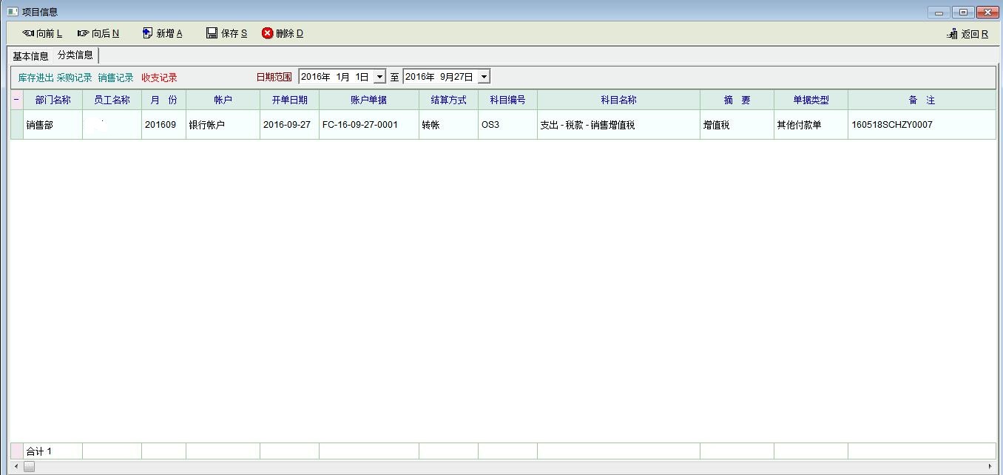Show the 销售记录 sales records

coord(115,78)
